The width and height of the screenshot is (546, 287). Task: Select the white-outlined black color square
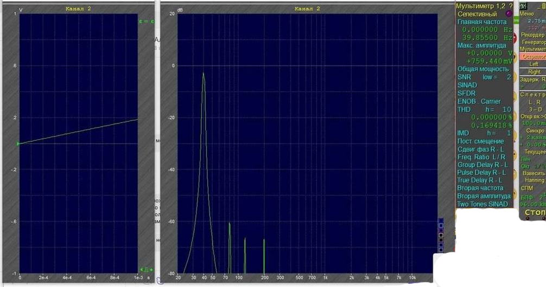441,235
